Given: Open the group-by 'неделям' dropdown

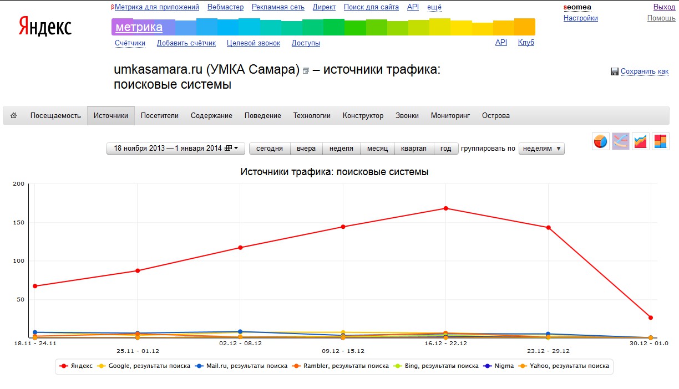Looking at the screenshot, I should coord(541,149).
